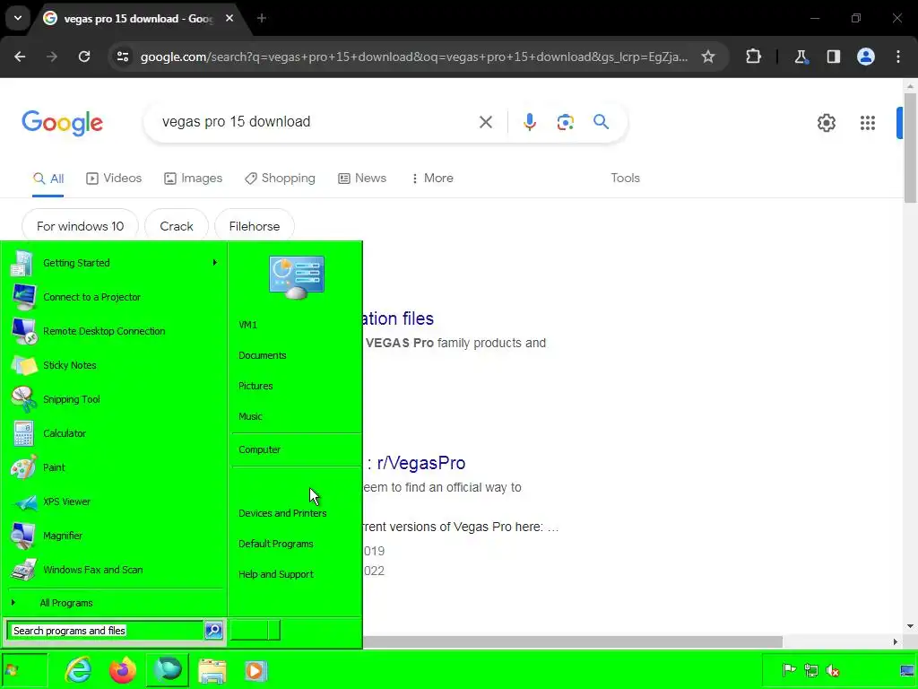Click the Google search text box

pyautogui.click(x=310, y=122)
